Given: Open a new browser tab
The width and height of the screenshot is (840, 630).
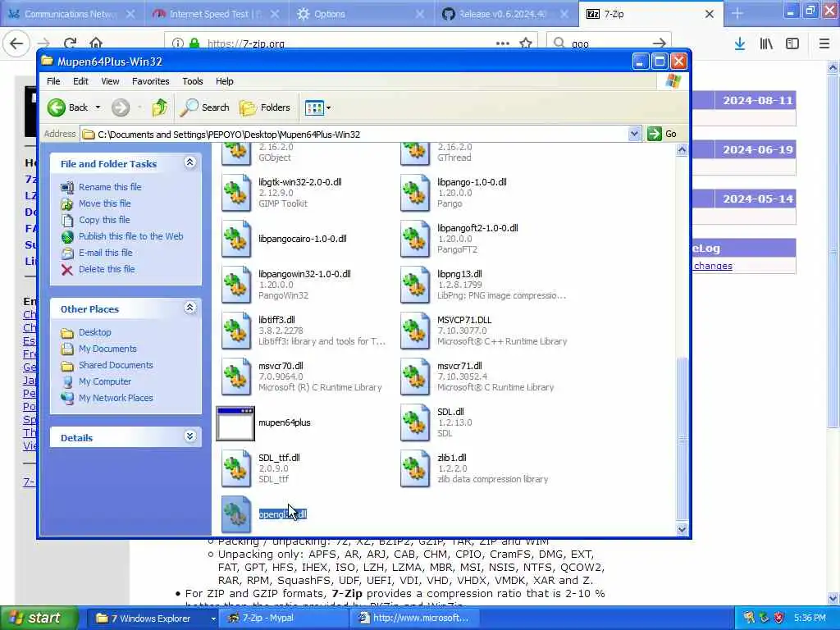Looking at the screenshot, I should (x=737, y=14).
